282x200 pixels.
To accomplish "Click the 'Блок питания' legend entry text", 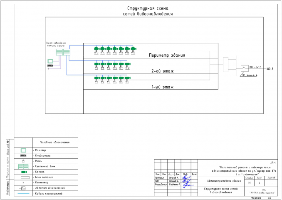I will [x=44, y=177].
